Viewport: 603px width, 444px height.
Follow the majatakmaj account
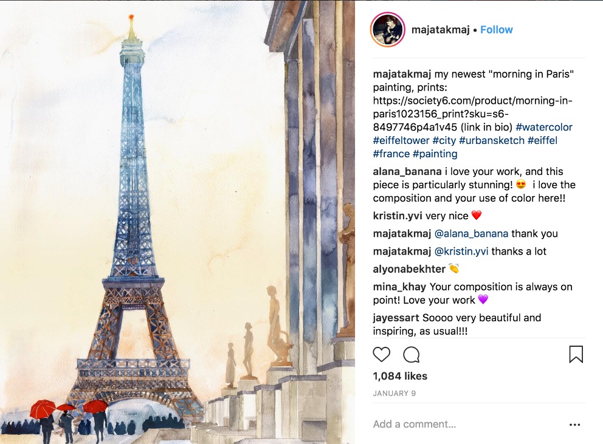[496, 30]
